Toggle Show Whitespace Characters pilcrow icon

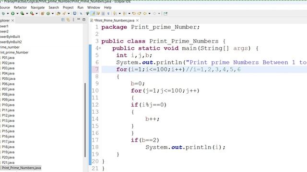[108, 13]
